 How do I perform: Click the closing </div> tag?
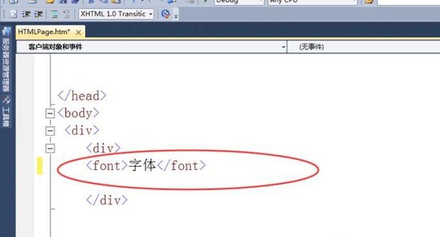click(107, 200)
